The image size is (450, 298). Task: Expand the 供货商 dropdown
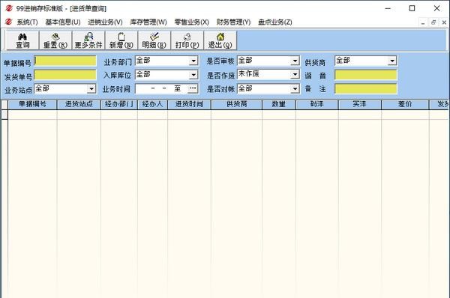392,61
